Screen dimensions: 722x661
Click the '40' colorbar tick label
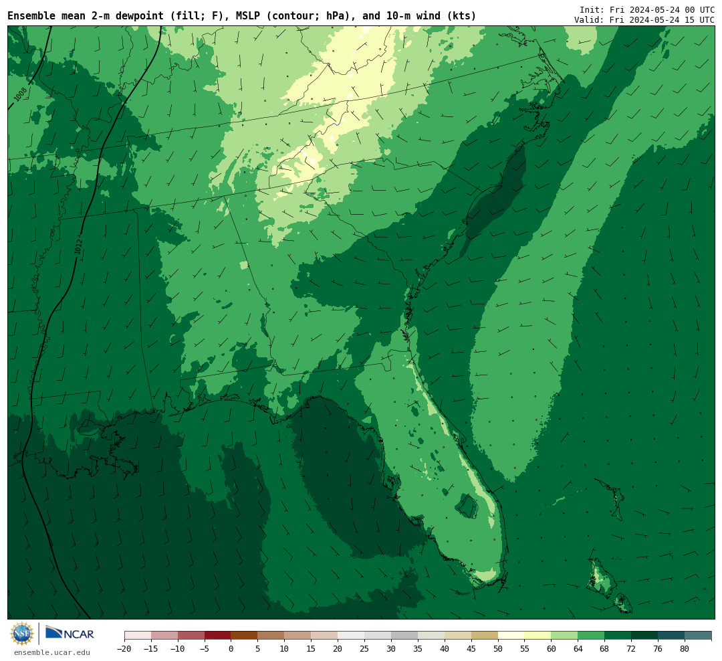tap(445, 648)
